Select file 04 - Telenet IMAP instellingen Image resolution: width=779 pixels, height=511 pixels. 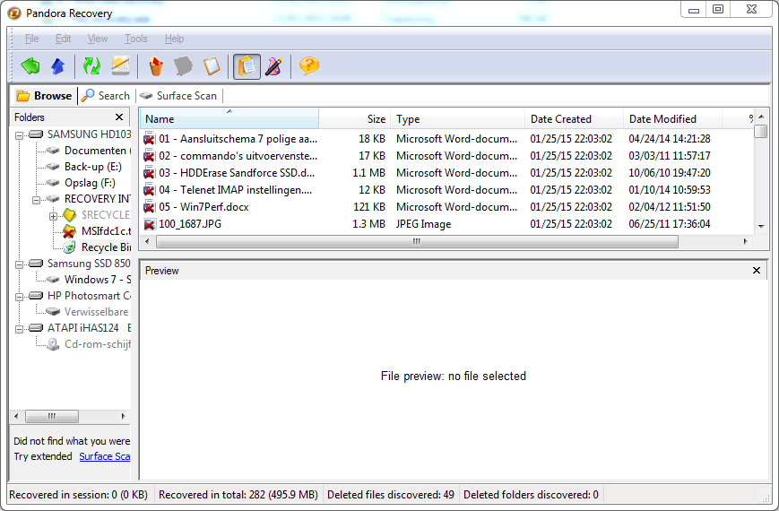click(236, 189)
